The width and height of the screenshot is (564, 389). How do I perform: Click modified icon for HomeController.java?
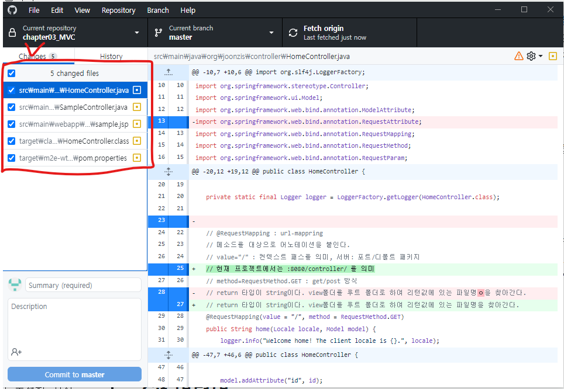coord(137,90)
